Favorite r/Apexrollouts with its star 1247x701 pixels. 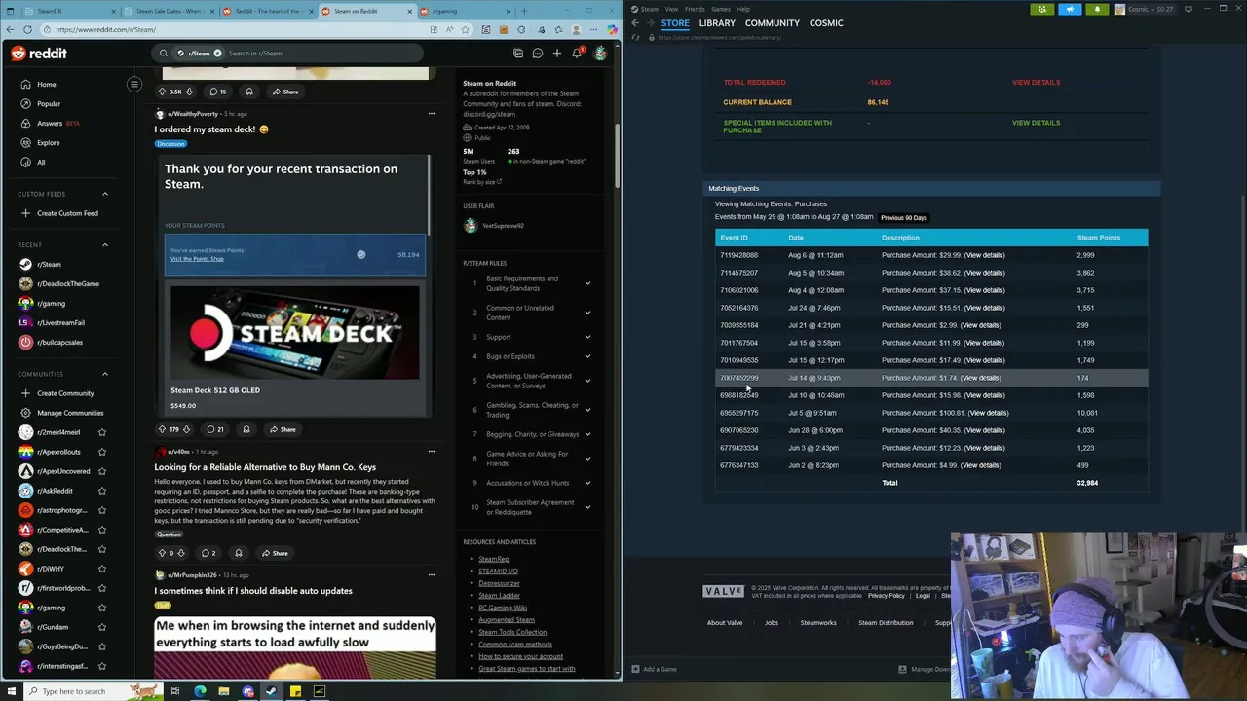tap(102, 452)
